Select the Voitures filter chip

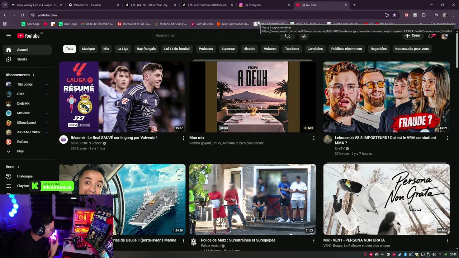point(270,49)
